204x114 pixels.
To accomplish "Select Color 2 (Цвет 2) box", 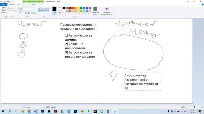I will pyautogui.click(x=60, y=11).
